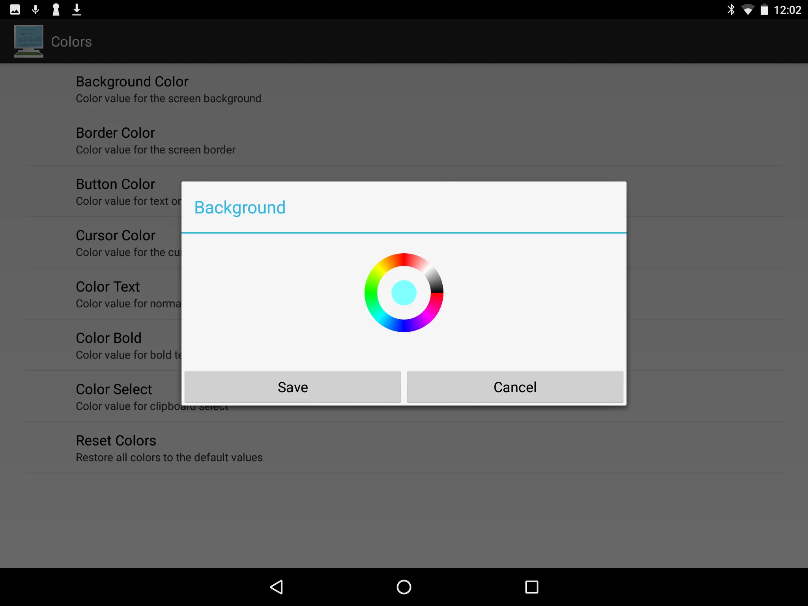Screen dimensions: 808x606
Task: Click Cancel to dismiss the dialog
Action: 515,386
